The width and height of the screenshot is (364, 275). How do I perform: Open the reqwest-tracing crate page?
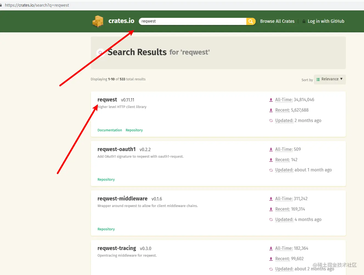117,248
